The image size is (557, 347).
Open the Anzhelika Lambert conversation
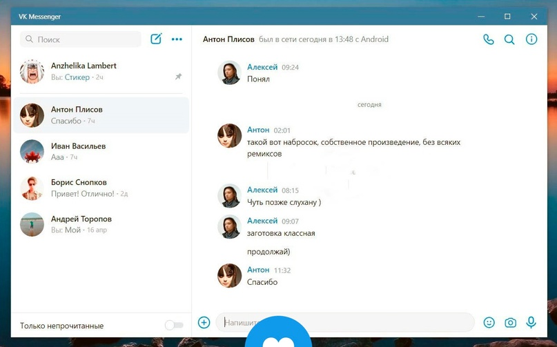pos(101,71)
